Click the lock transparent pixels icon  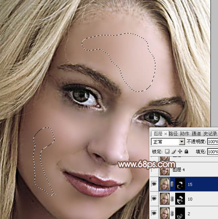click(167, 151)
